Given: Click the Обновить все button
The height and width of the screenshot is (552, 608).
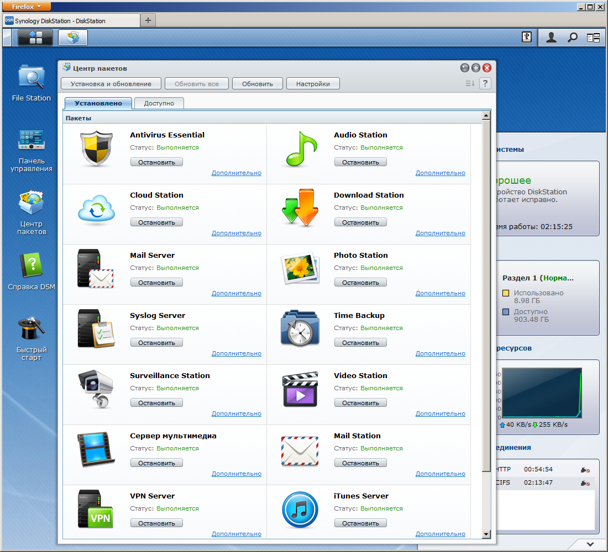Looking at the screenshot, I should click(197, 84).
